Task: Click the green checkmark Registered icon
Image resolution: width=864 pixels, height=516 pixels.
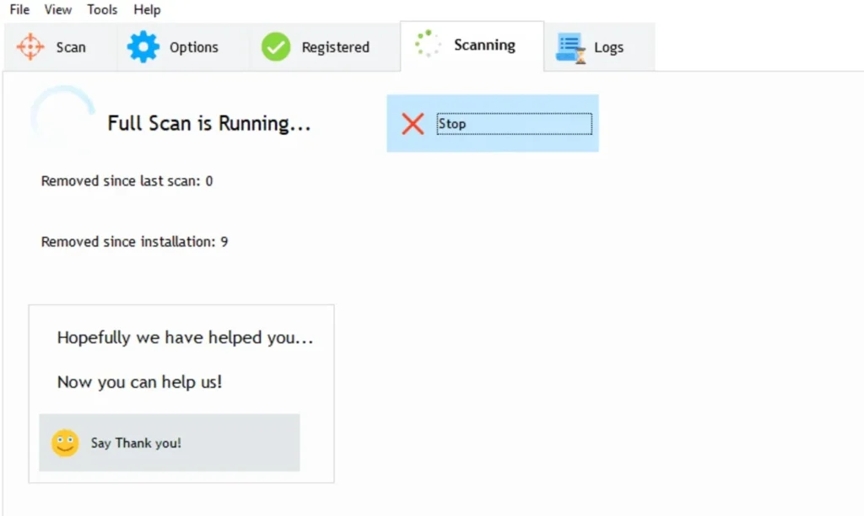Action: click(x=276, y=47)
